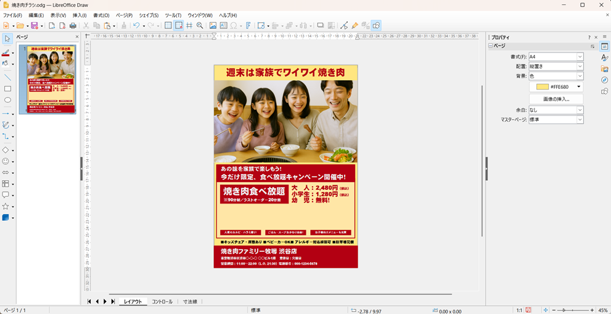Screen dimensions: 611x314
Task: Open the ファイル(F) menu
Action: [12, 15]
